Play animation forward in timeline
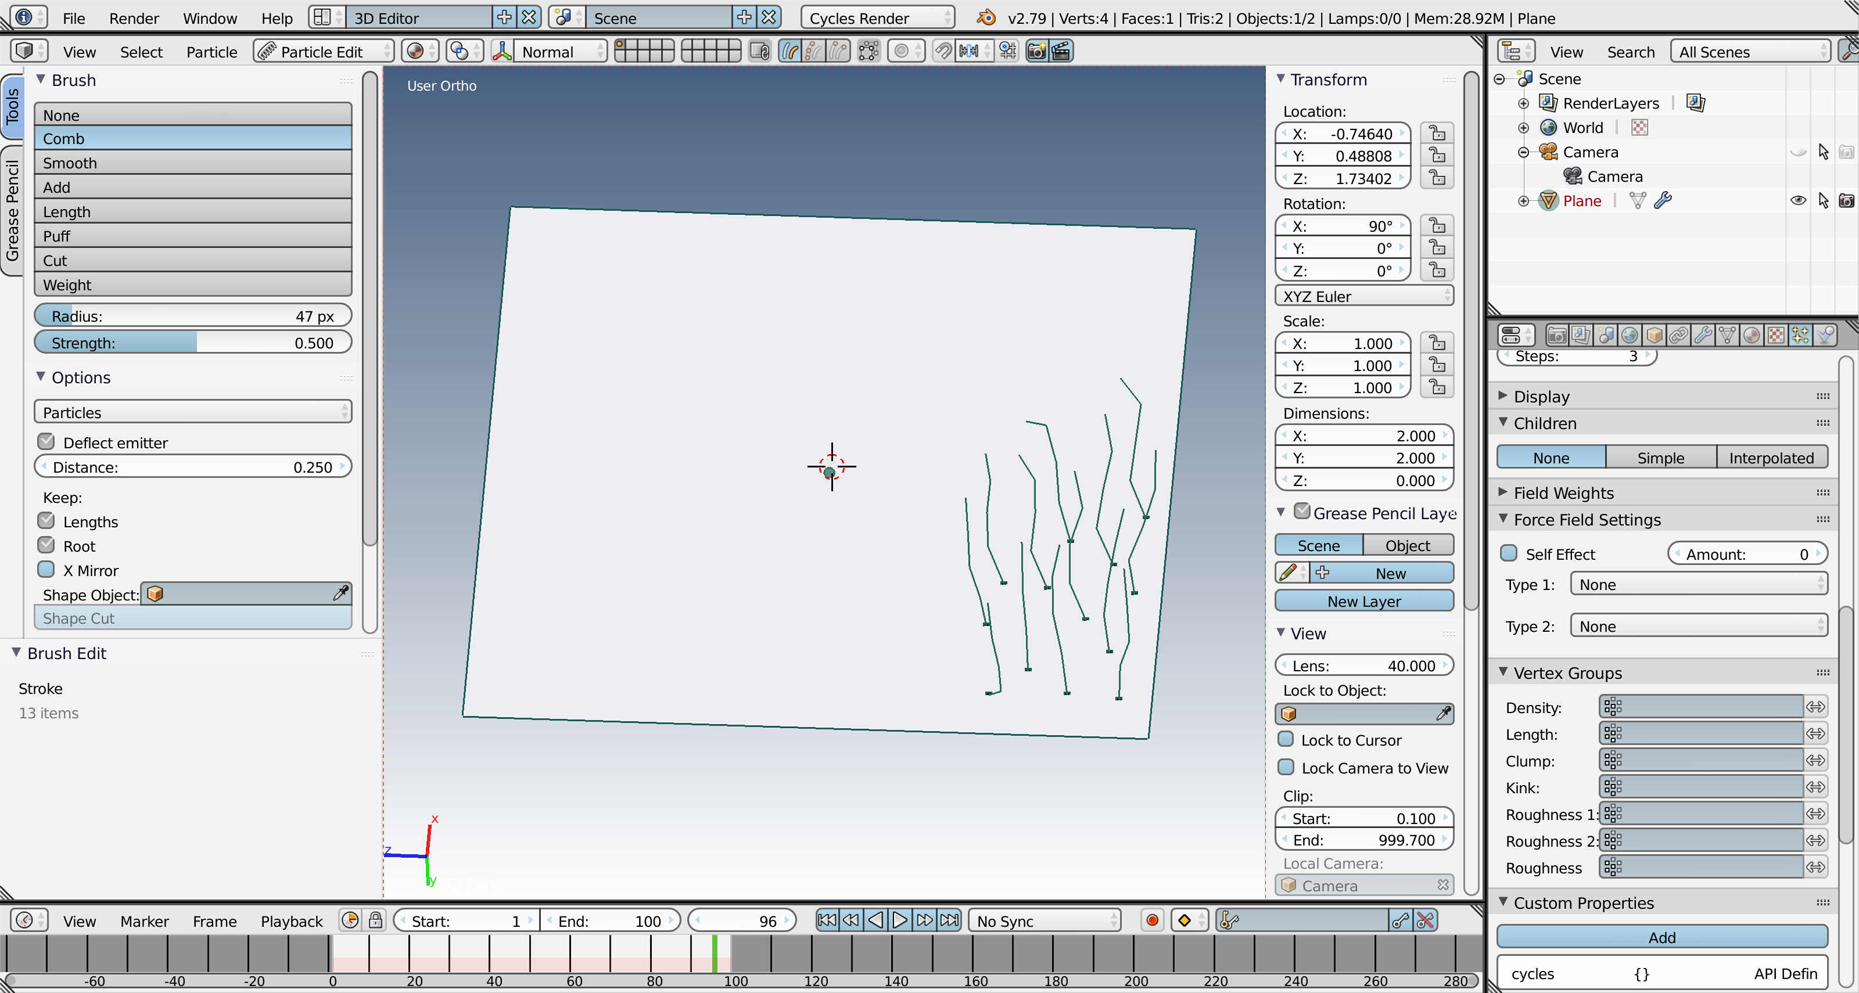1859x993 pixels. 900,921
